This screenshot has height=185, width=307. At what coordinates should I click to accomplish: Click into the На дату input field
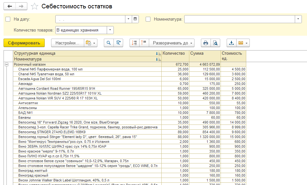[90, 19]
